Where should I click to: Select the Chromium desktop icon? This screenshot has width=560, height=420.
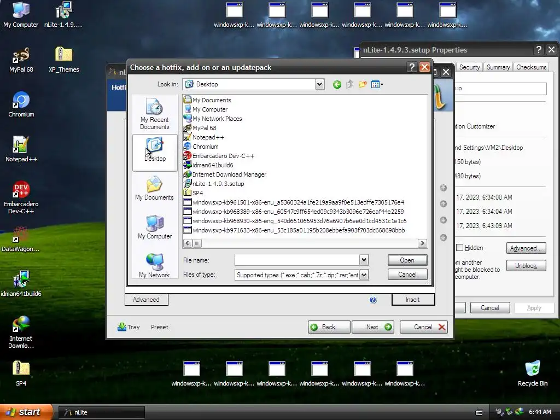point(21,104)
